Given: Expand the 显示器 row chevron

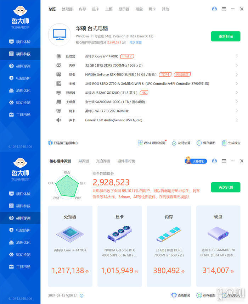Looking at the screenshot, I should [x=237, y=93].
